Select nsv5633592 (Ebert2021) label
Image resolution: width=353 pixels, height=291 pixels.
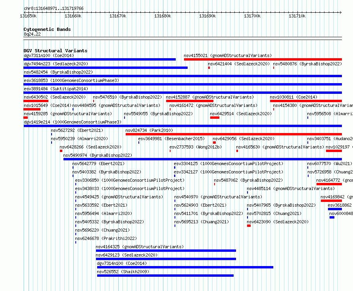[x=101, y=205]
